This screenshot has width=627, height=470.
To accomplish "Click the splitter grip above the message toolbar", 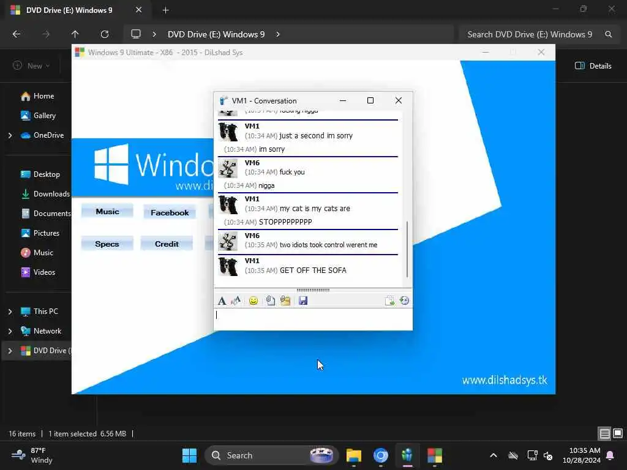I will click(313, 290).
